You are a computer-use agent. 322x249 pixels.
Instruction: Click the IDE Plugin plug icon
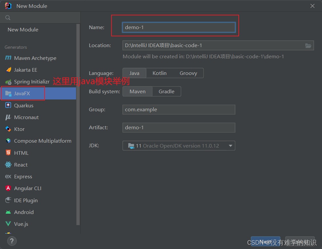point(8,200)
